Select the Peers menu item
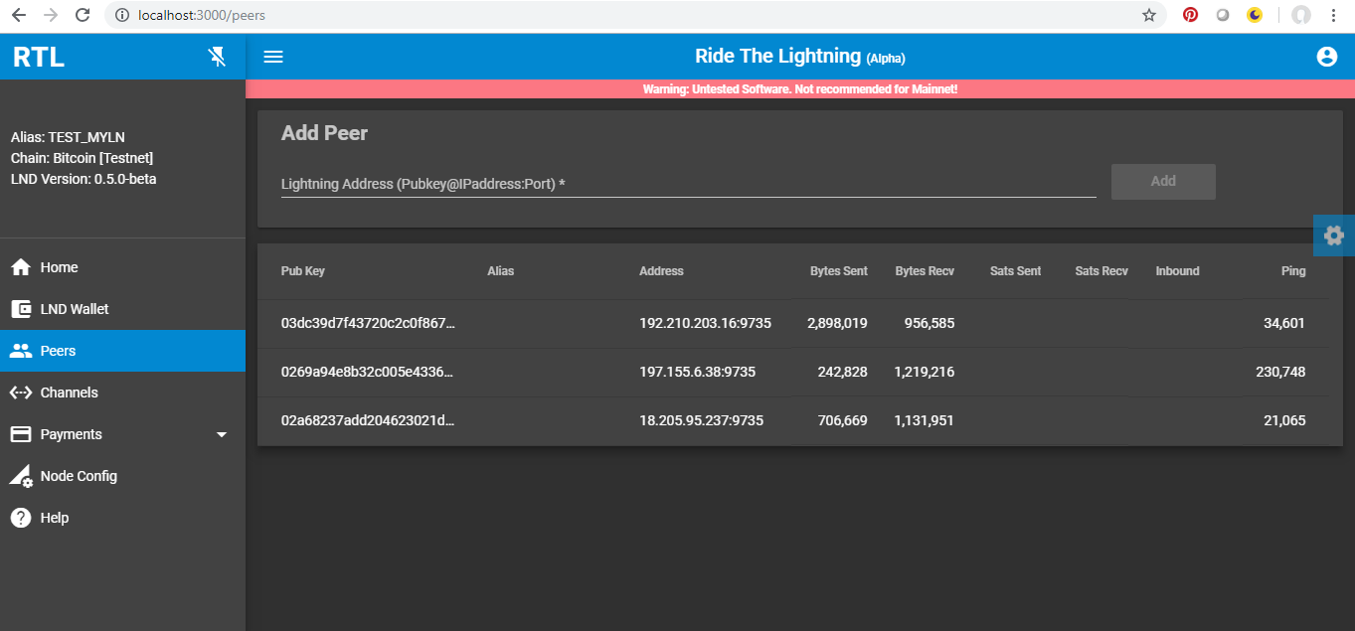 coord(59,351)
